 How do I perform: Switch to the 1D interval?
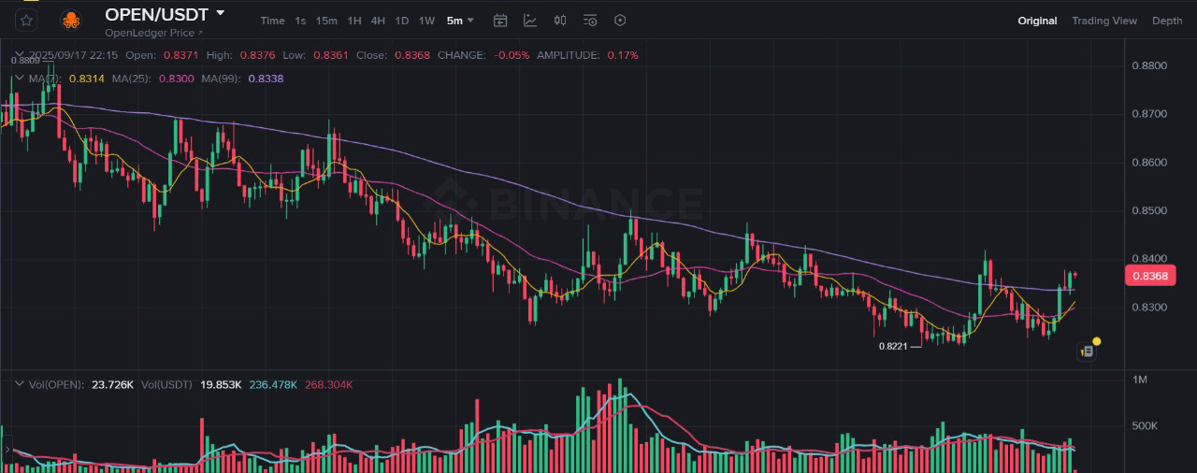401,21
